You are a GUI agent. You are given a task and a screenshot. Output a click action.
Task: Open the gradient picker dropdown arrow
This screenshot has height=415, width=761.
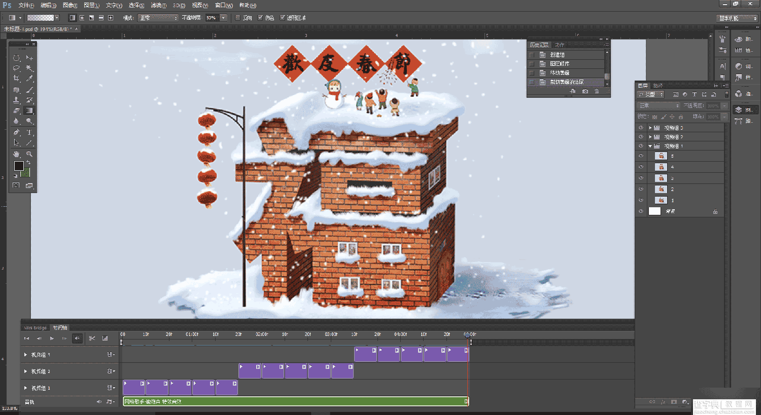click(x=57, y=18)
